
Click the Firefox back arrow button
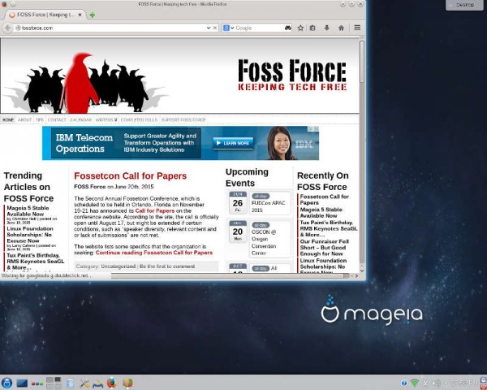coord(7,28)
